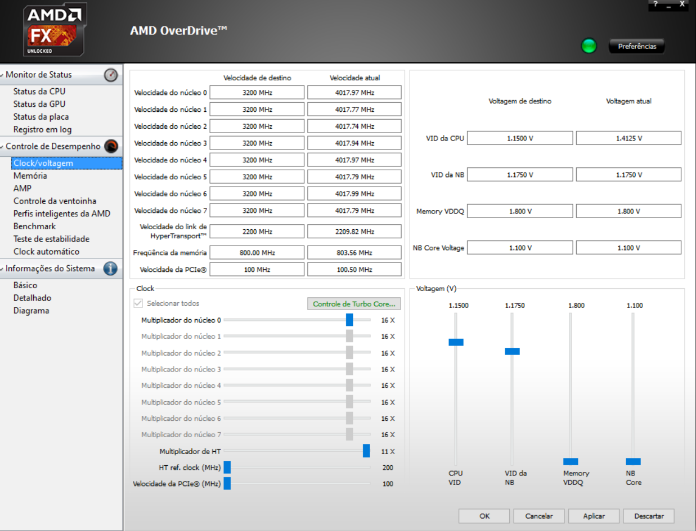The height and width of the screenshot is (531, 696).
Task: Click Memory VDDQ target 1.800 V field
Action: [520, 211]
